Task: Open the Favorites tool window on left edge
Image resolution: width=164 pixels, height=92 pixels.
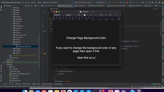Action: click(1, 78)
